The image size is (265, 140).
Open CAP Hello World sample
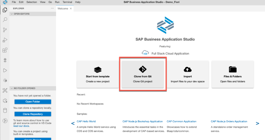(86, 121)
